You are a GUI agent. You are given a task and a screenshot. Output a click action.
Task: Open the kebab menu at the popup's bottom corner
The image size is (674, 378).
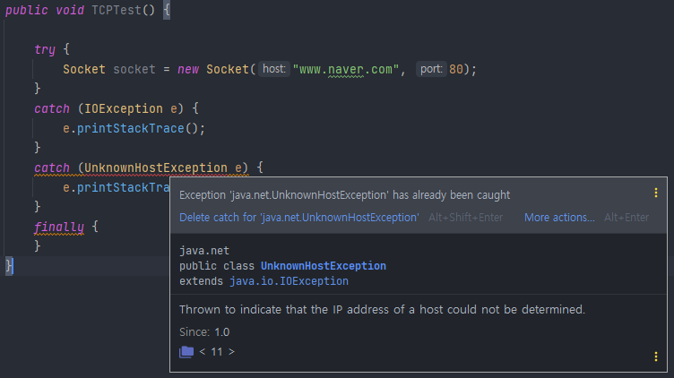pos(656,357)
